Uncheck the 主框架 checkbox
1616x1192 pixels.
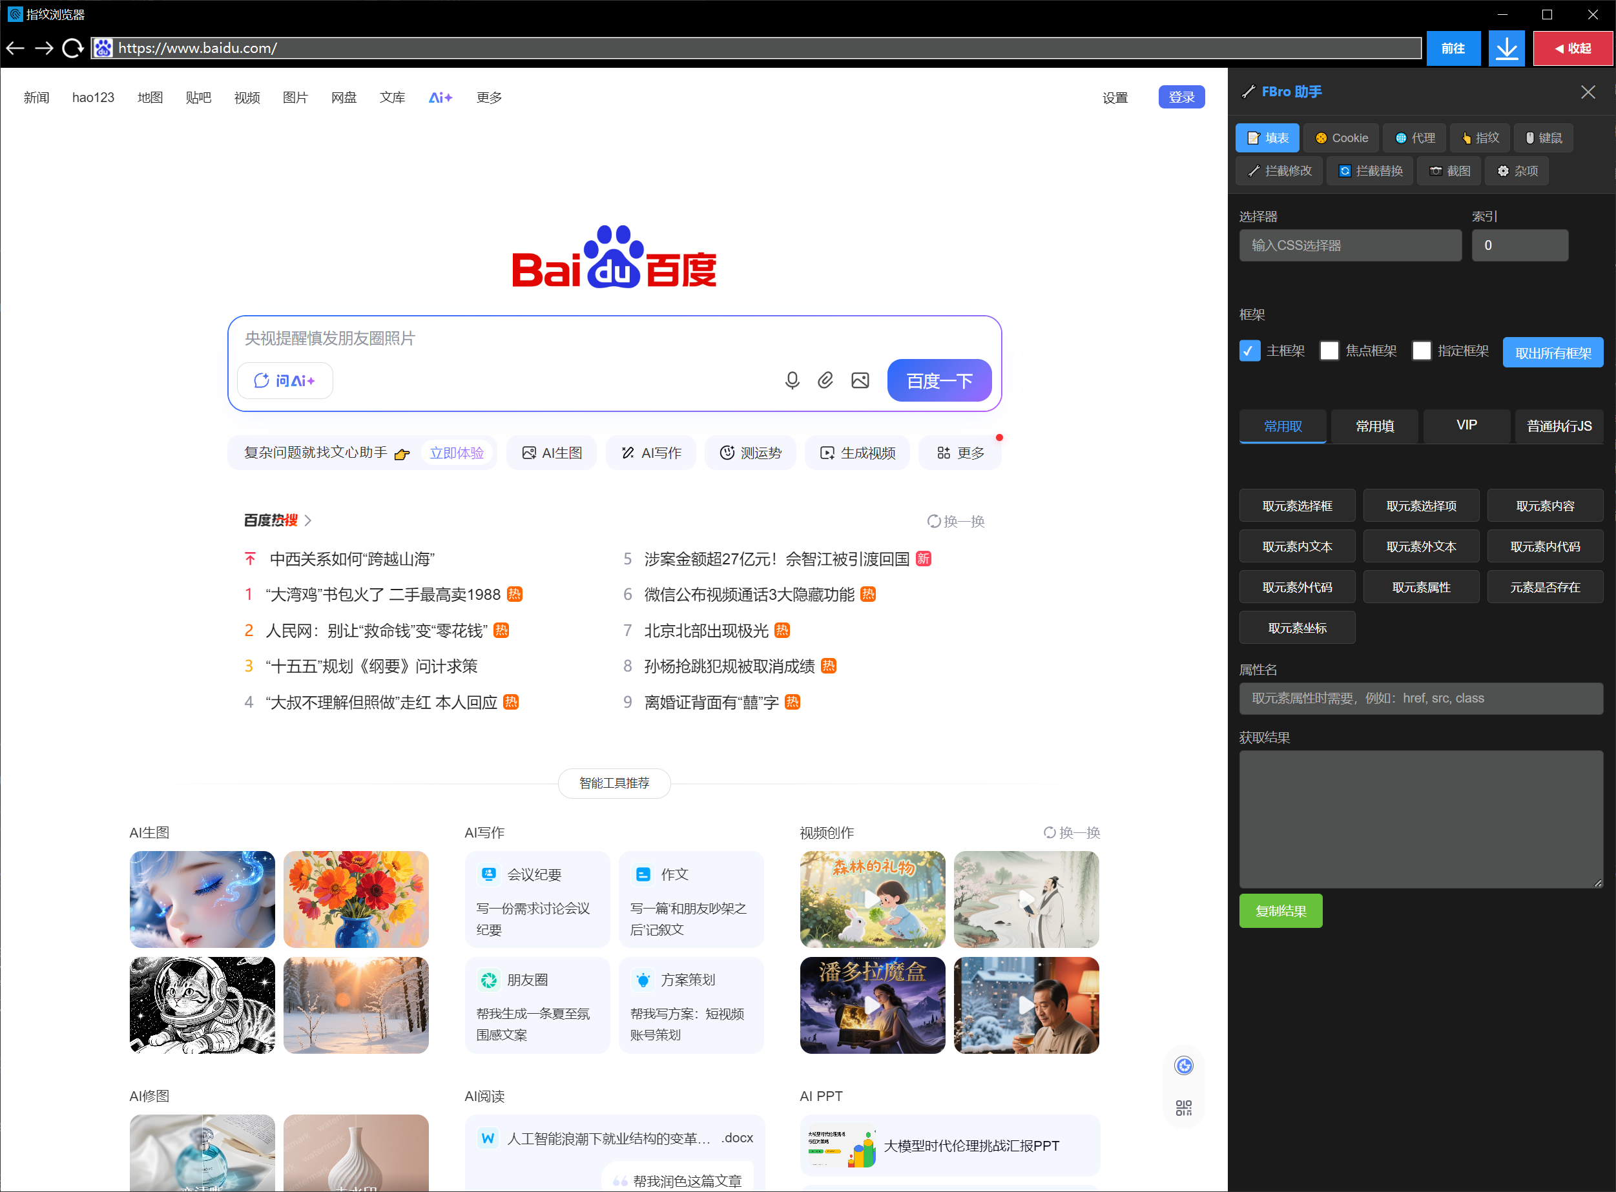click(x=1249, y=351)
